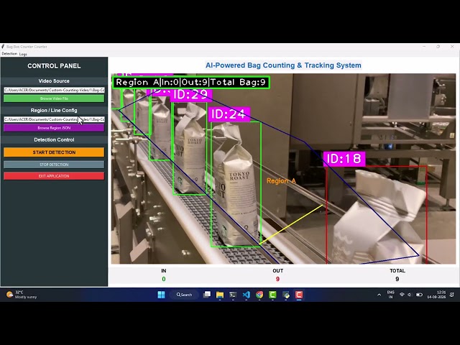Click the ENG IN language indicator

click(390, 295)
